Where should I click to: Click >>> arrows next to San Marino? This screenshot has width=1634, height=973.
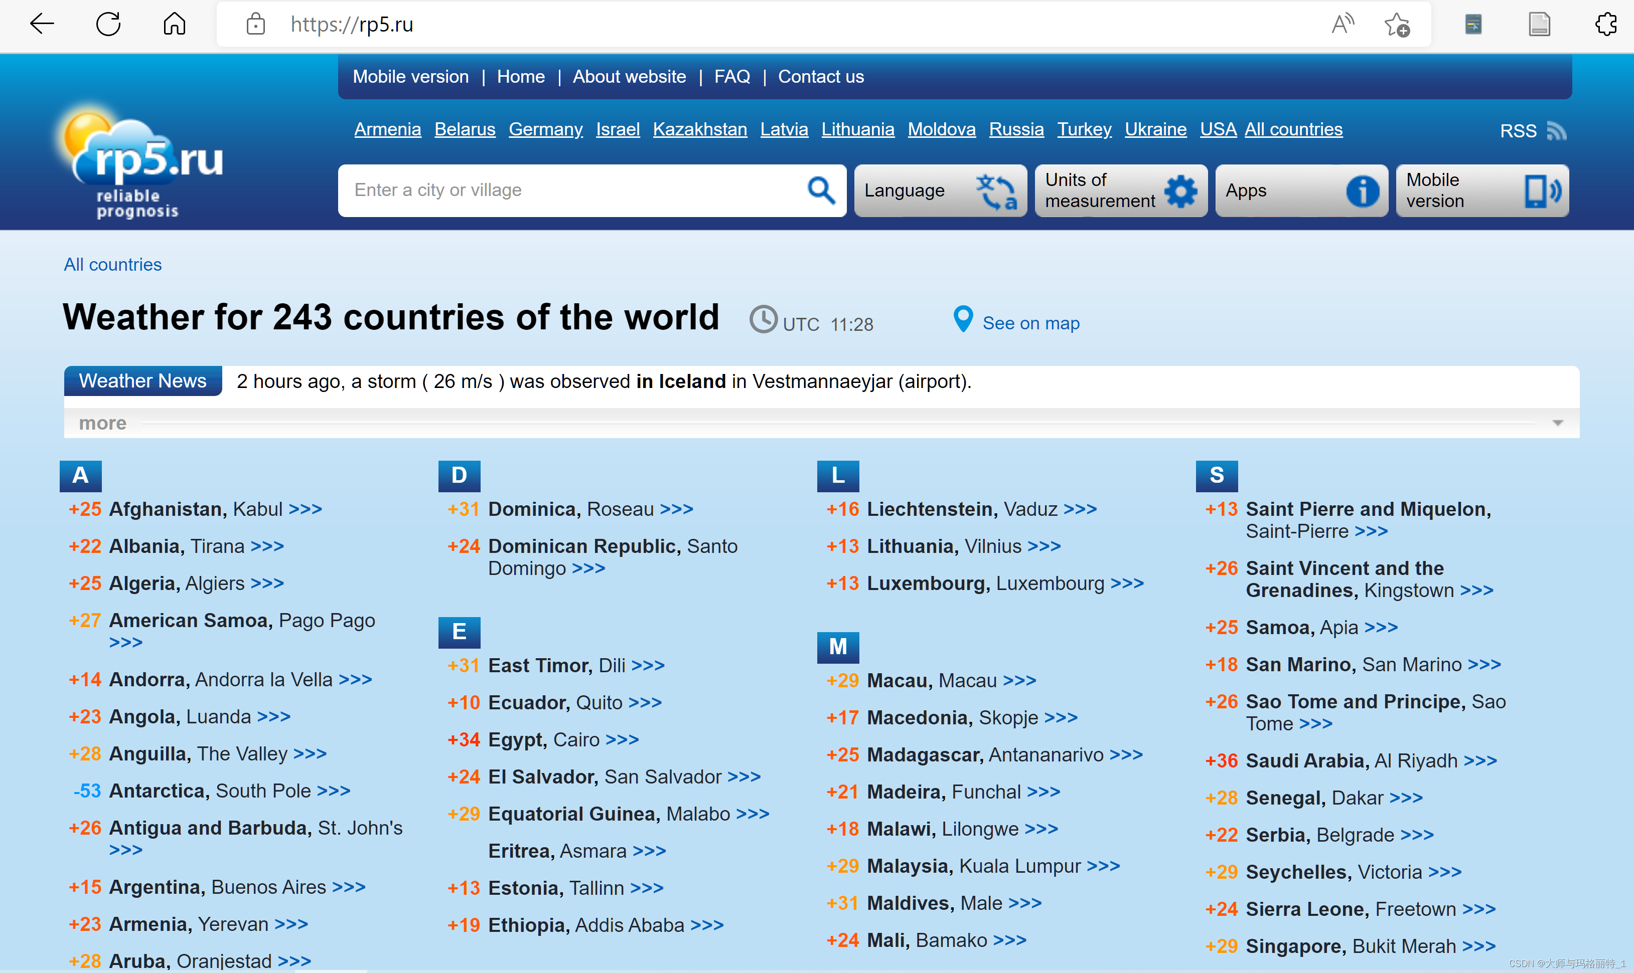[x=1484, y=664]
